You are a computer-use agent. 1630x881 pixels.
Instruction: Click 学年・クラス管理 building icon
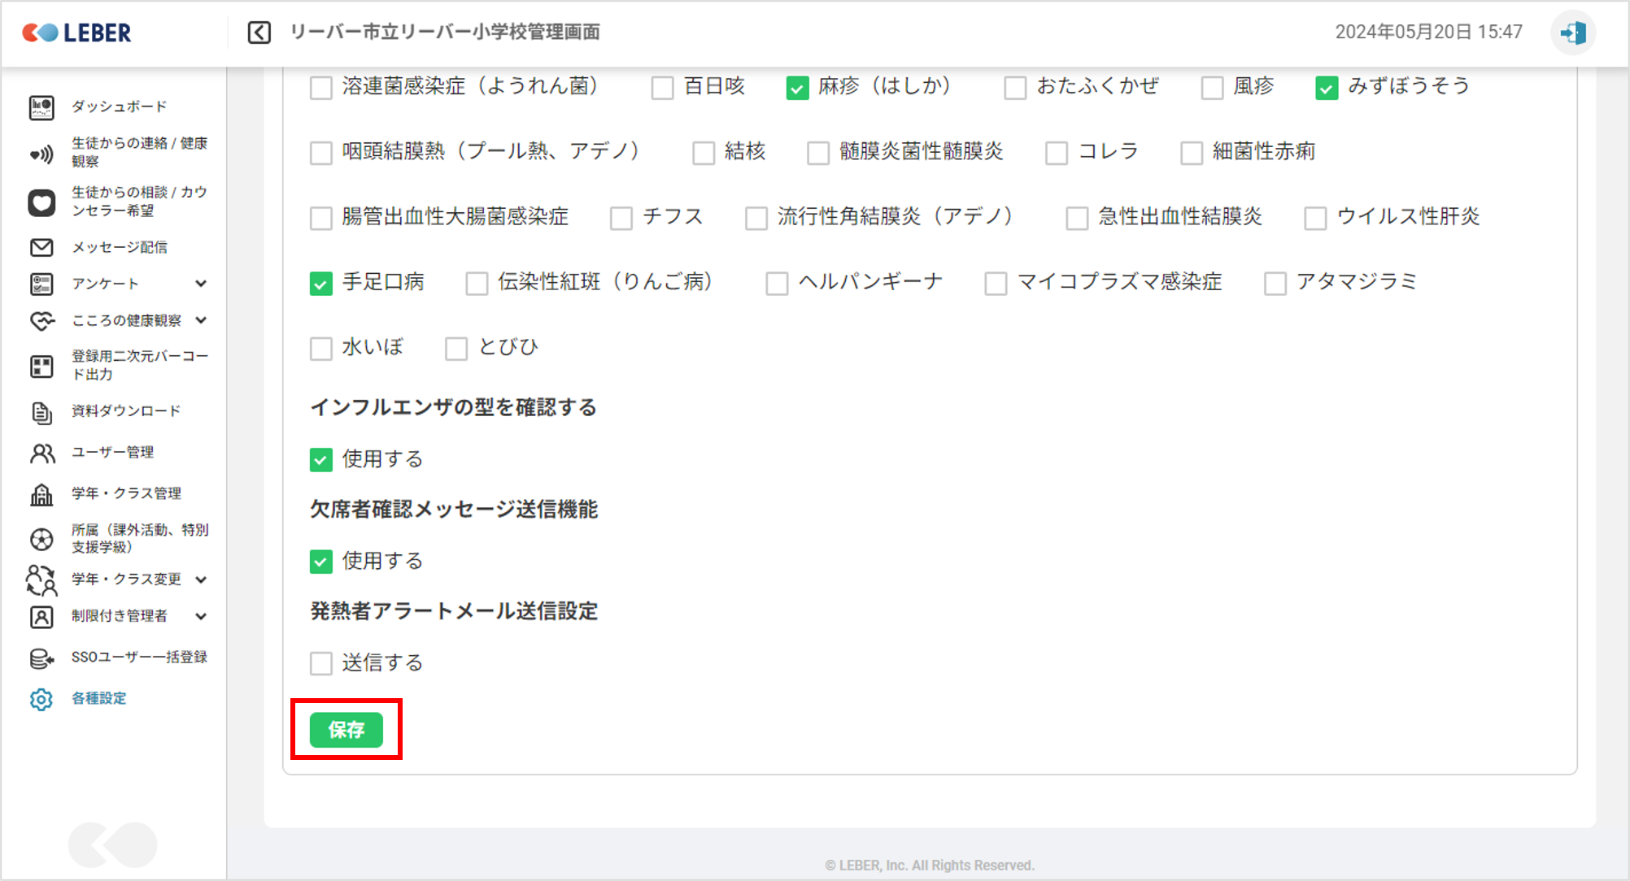click(41, 494)
